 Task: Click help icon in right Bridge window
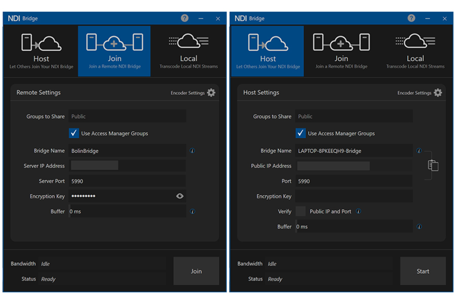click(411, 18)
